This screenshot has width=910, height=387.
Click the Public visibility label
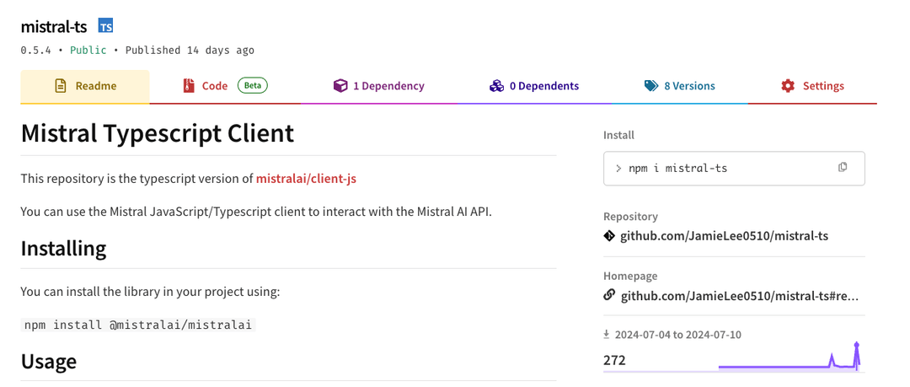click(88, 50)
